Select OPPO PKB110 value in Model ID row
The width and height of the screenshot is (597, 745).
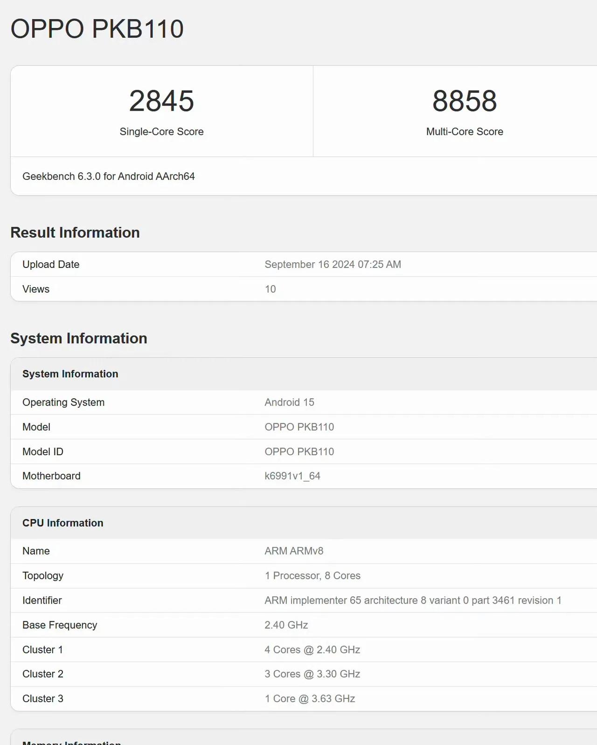click(x=299, y=452)
